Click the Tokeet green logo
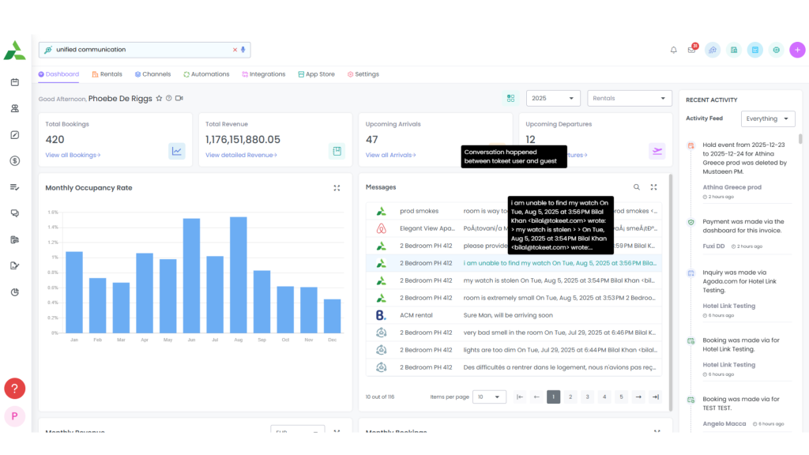809x455 pixels. [14, 51]
